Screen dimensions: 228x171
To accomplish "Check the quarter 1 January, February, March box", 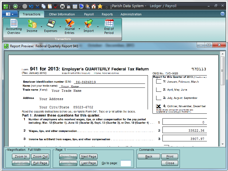I will 159,81.
